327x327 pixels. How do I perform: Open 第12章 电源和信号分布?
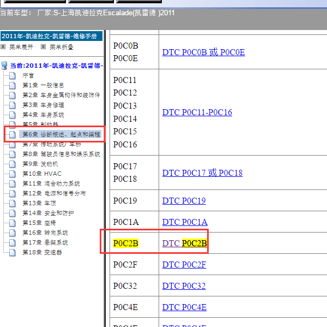pyautogui.click(x=54, y=193)
